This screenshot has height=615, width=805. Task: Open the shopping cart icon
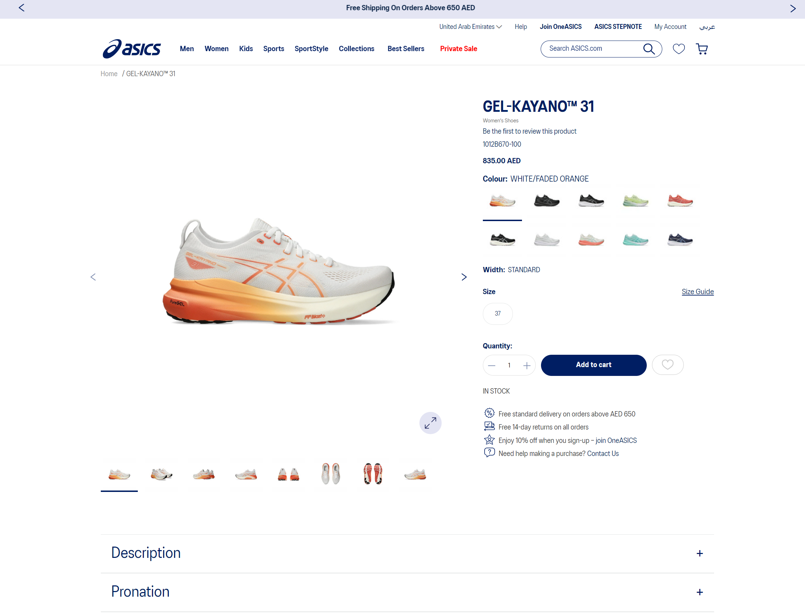coord(701,49)
